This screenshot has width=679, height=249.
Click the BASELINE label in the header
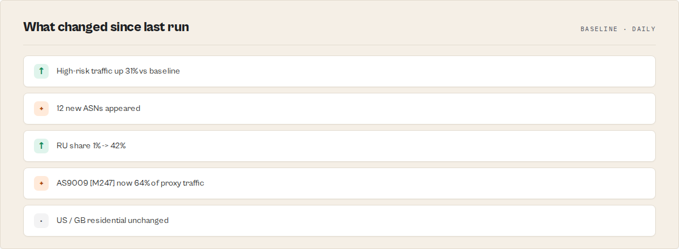click(599, 29)
